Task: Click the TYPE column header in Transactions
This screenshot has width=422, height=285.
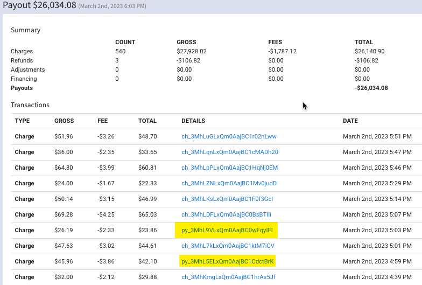Action: (22, 121)
